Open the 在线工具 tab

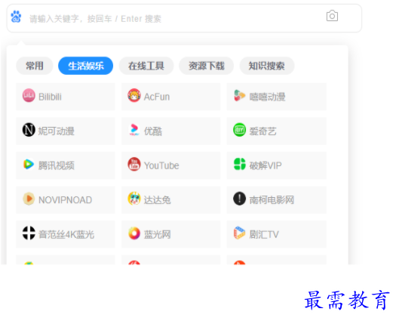[146, 66]
